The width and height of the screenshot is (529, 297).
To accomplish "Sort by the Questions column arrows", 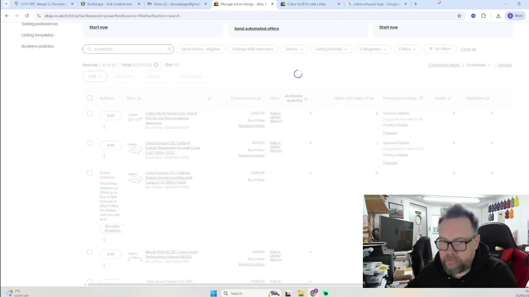I will (488, 98).
